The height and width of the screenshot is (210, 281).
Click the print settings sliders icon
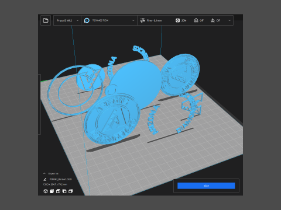[x=143, y=20]
